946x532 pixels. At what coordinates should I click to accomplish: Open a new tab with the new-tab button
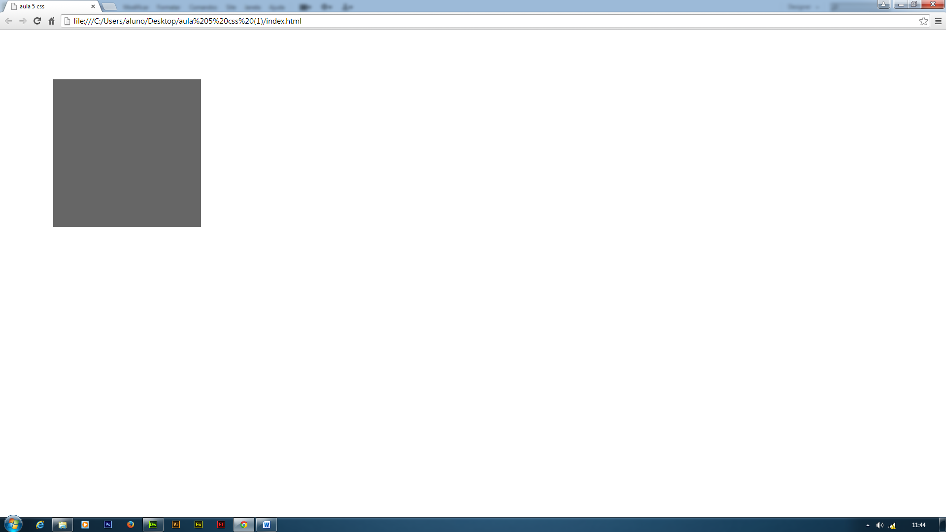coord(109,6)
